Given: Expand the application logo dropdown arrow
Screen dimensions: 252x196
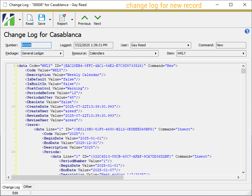Looking at the screenshot, I should pos(20,20).
